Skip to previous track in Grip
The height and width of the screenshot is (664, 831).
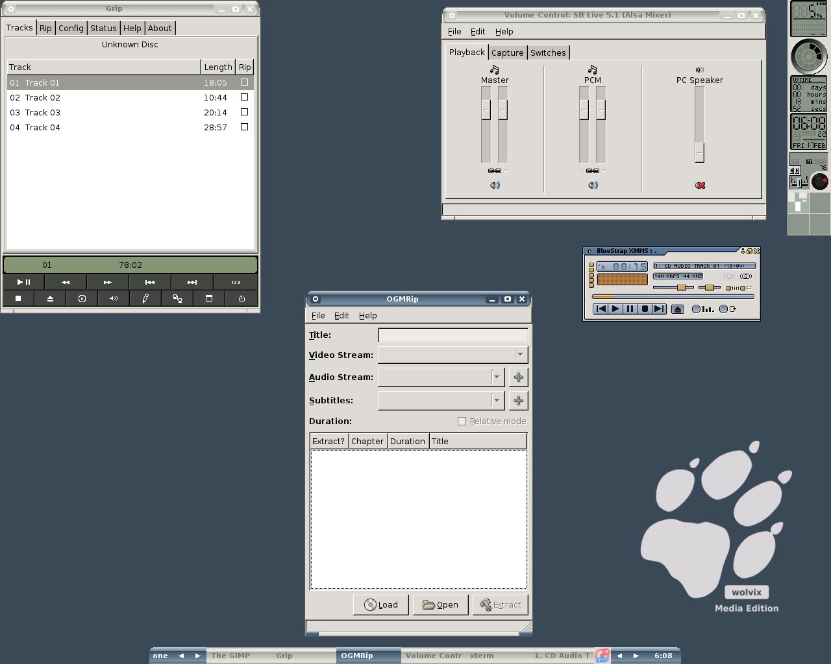coord(150,282)
